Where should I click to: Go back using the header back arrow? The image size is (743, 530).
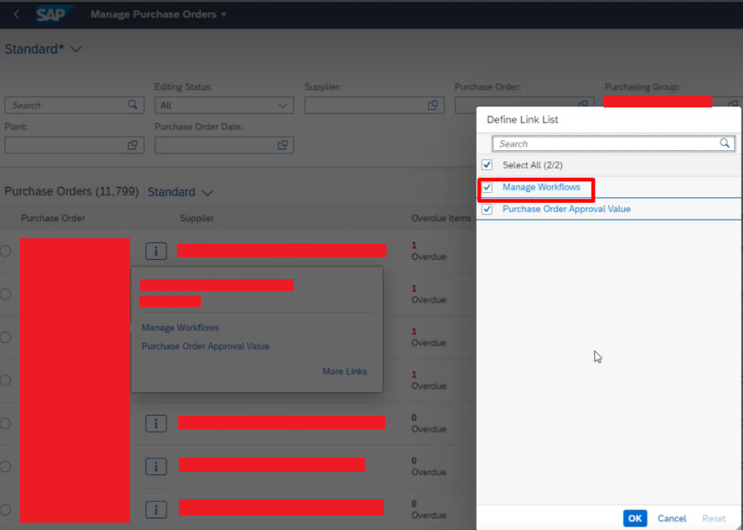click(17, 15)
